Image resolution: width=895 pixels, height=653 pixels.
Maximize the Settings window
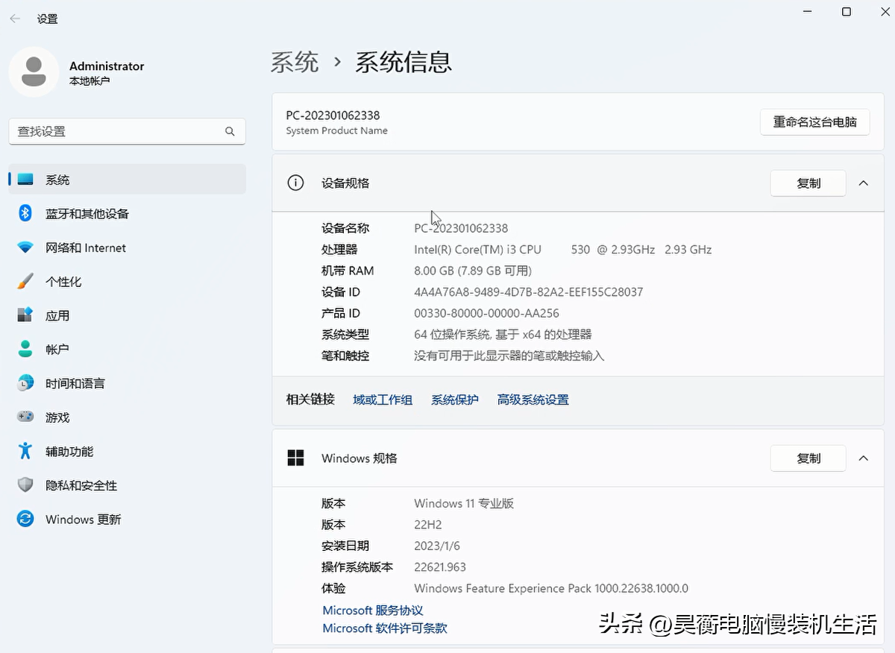click(847, 11)
